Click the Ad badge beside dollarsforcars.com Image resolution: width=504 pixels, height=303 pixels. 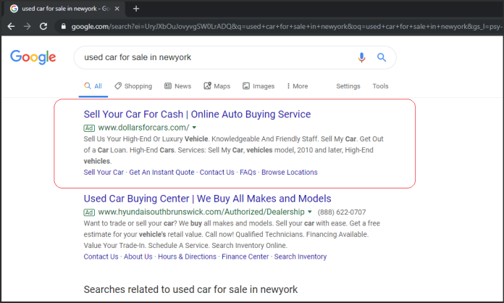(x=89, y=128)
